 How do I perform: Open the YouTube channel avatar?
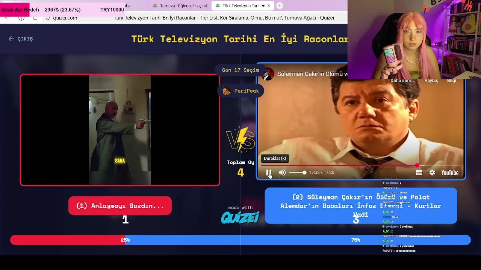(x=268, y=74)
